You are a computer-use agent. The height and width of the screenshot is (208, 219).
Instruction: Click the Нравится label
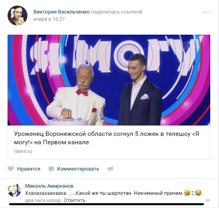[x=29, y=169]
